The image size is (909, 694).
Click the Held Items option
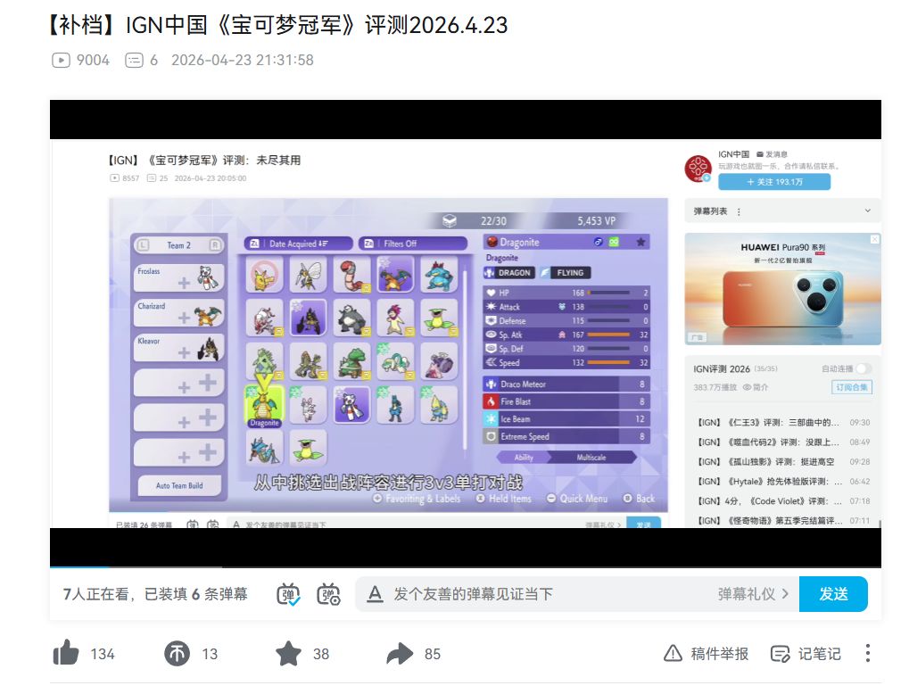pos(504,499)
